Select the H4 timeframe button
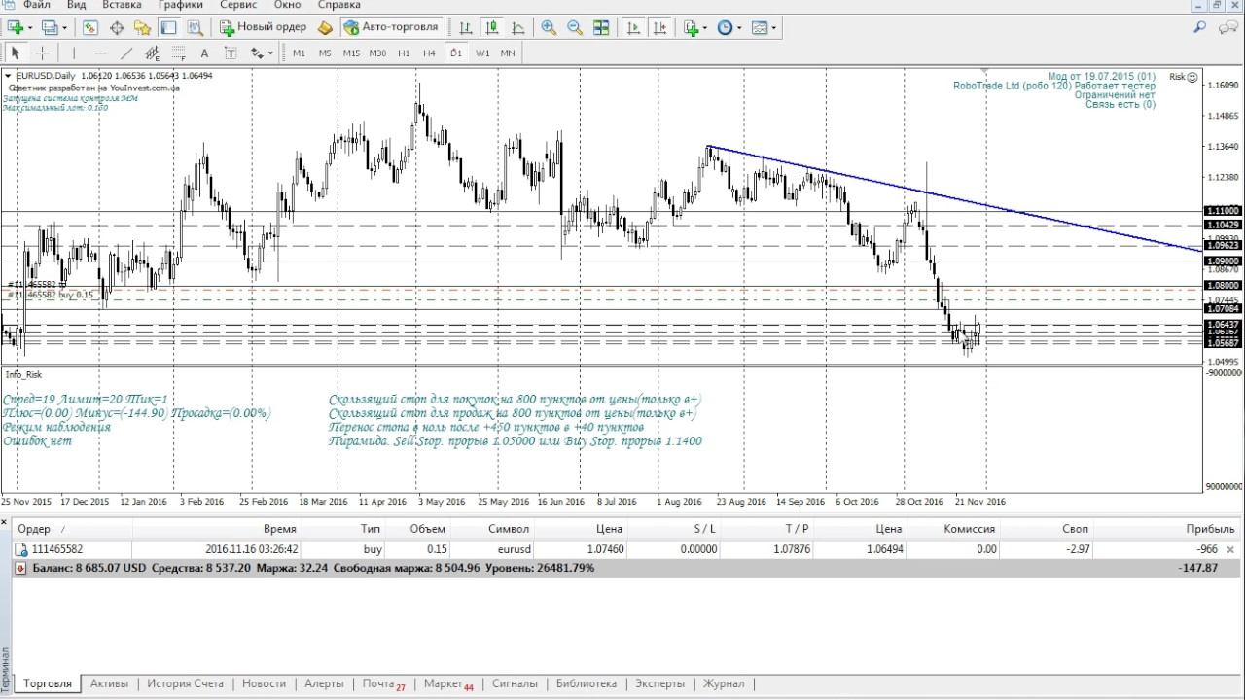 tap(429, 53)
